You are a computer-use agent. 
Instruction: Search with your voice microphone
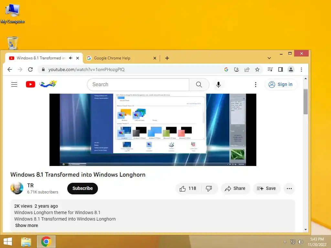tap(219, 85)
